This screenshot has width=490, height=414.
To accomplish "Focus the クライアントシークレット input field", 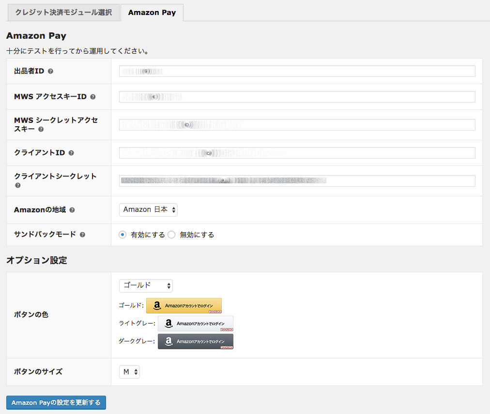I will (x=297, y=181).
